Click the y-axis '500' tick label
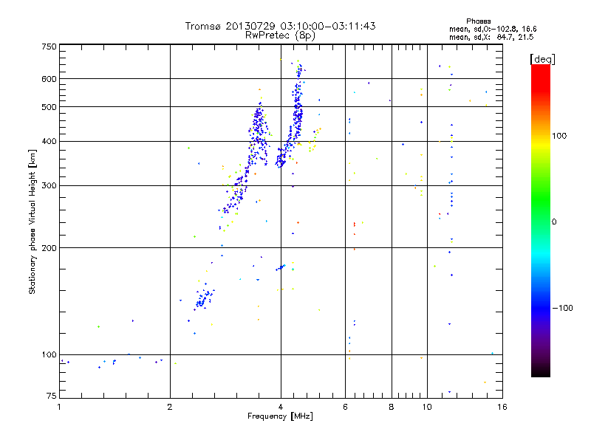Screen dimensions: 591x443 click(49, 107)
